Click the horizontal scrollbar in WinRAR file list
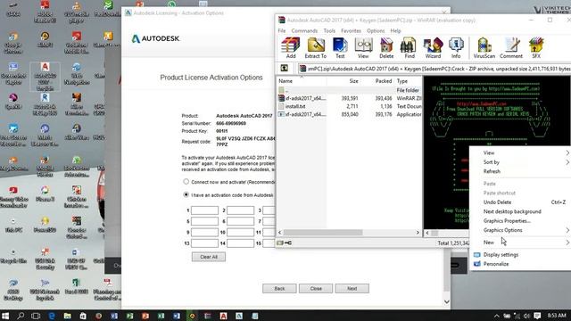The height and width of the screenshot is (321, 571). [x=323, y=232]
